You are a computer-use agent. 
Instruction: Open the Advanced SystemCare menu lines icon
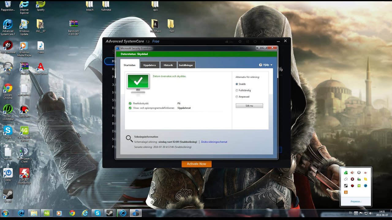(x=262, y=42)
